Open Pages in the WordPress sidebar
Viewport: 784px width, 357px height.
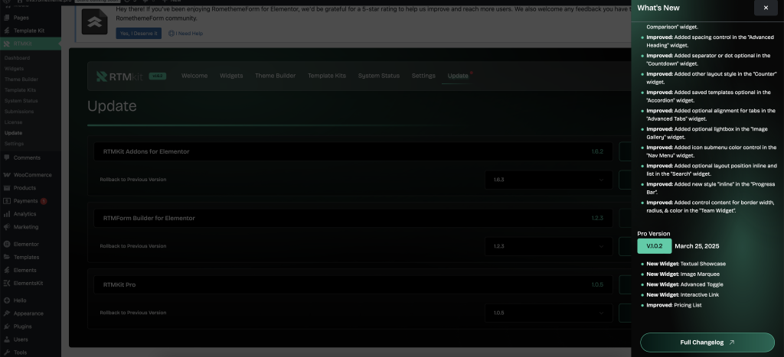pyautogui.click(x=21, y=18)
